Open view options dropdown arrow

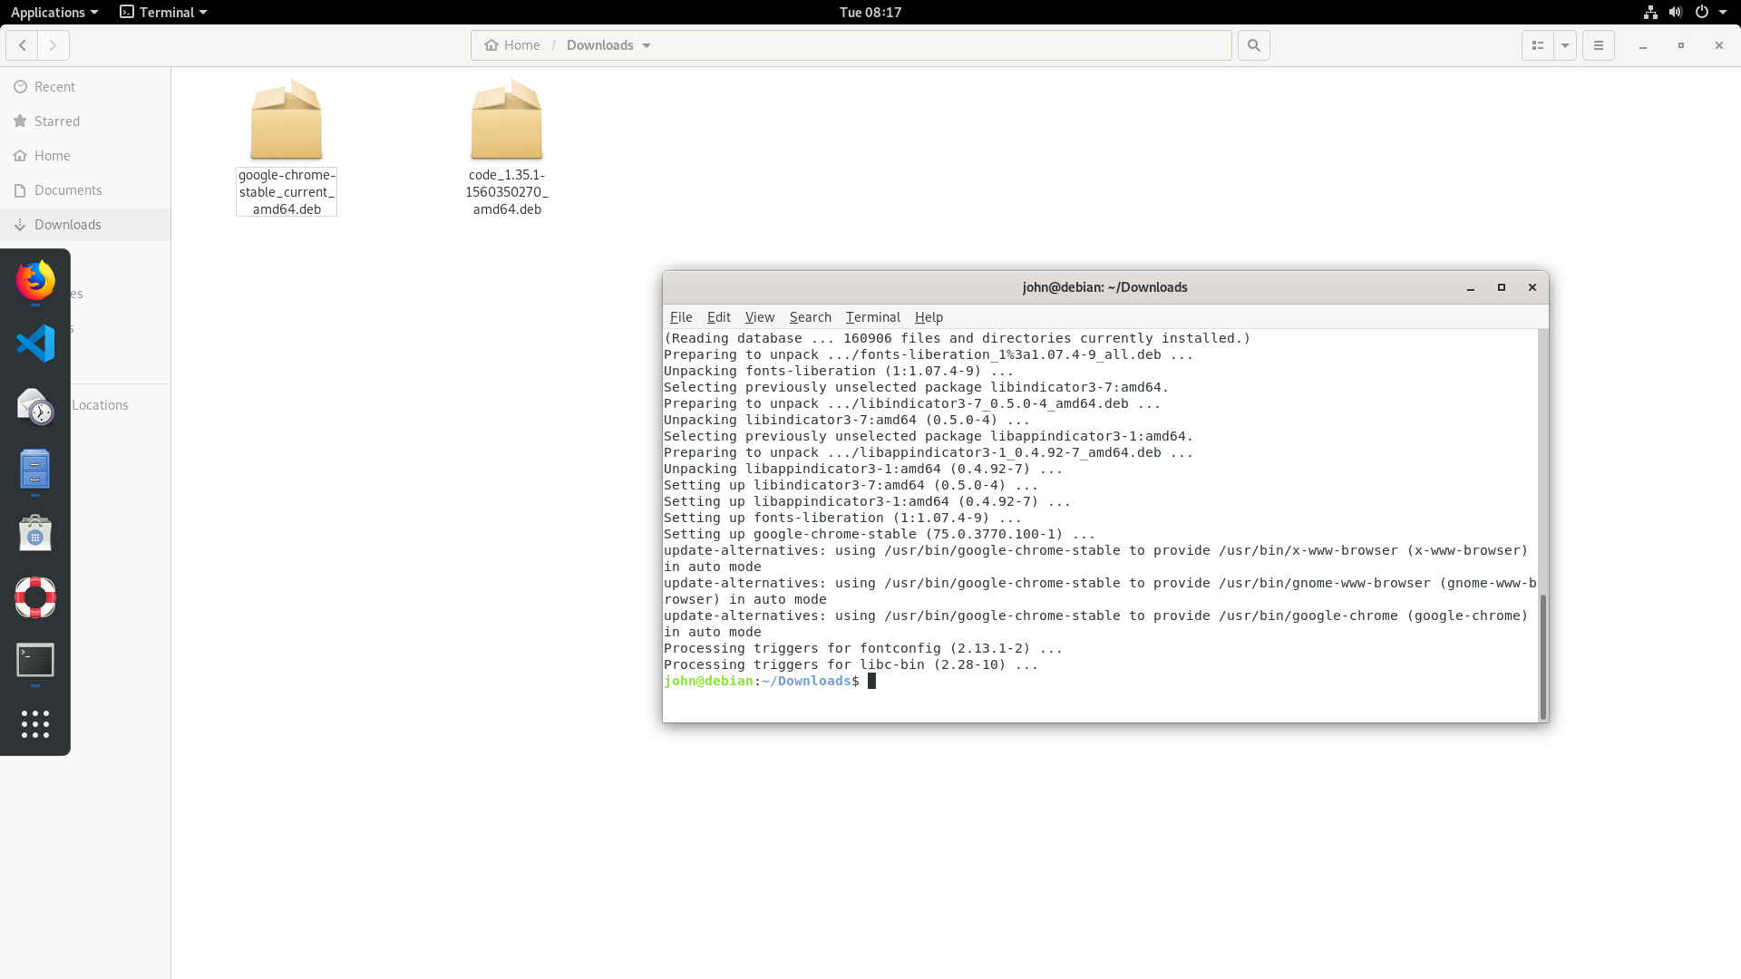click(1565, 45)
